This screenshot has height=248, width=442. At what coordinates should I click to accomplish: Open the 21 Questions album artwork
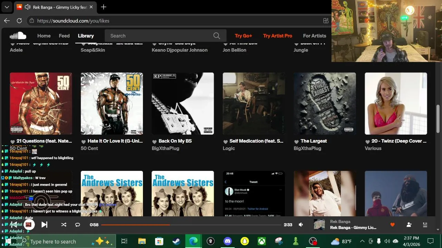[41, 103]
